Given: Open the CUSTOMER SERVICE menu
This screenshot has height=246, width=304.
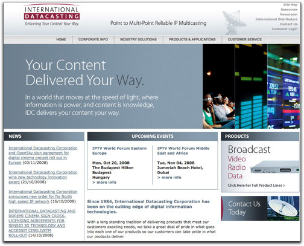Looking at the screenshot, I should tap(245, 39).
